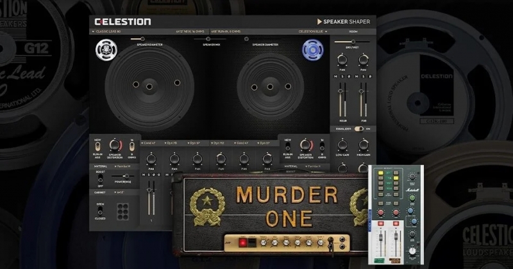Click the black rocker switch beside the red power switch
The width and height of the screenshot is (513, 269).
coord(251,243)
